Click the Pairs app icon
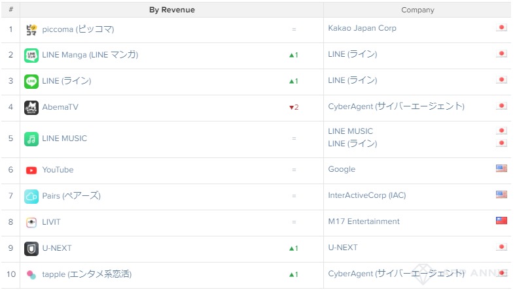The image size is (515, 290). (x=31, y=197)
